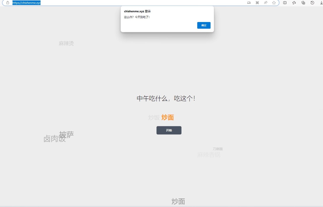
Task: Open the browser History icon
Action: pos(312,3)
